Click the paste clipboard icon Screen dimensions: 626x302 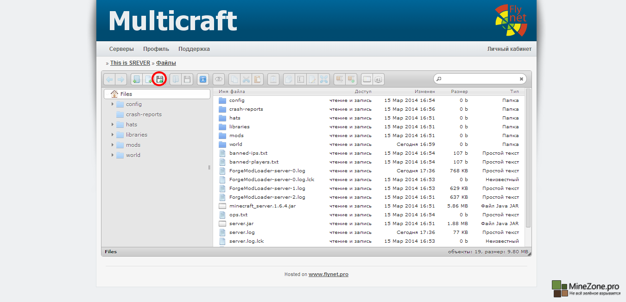pos(258,79)
